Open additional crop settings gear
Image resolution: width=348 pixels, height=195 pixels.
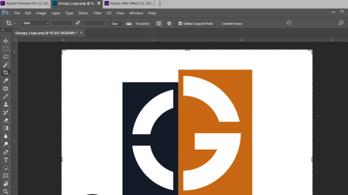point(169,23)
